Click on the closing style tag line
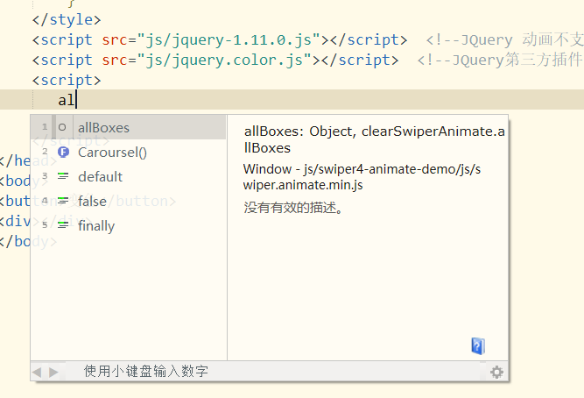Screen dimensions: 584x398 click(x=67, y=19)
